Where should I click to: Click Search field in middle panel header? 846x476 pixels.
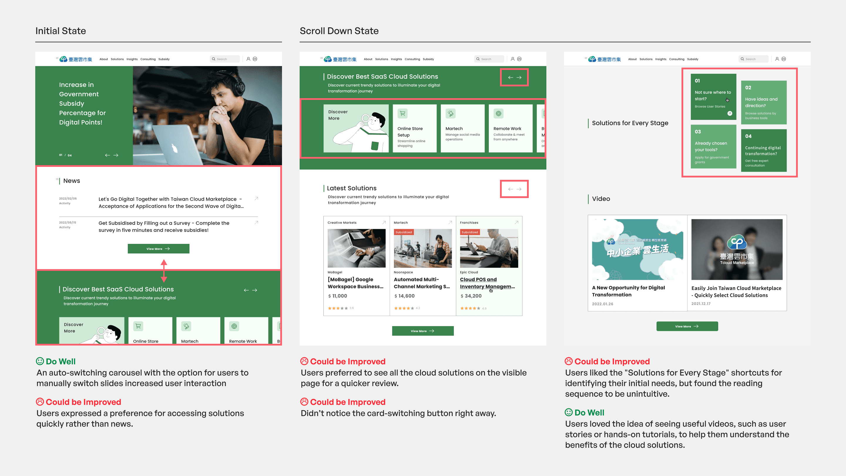(x=489, y=59)
